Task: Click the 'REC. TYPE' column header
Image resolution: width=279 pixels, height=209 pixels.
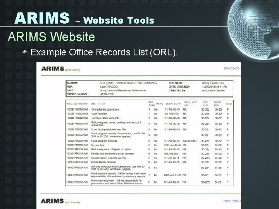Action: (152, 104)
